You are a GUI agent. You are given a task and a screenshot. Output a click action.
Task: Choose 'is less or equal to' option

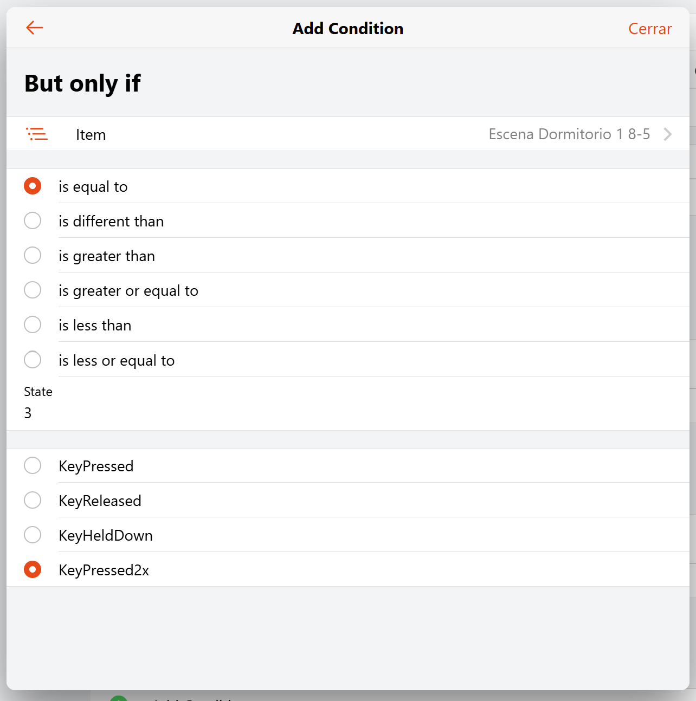pyautogui.click(x=33, y=360)
